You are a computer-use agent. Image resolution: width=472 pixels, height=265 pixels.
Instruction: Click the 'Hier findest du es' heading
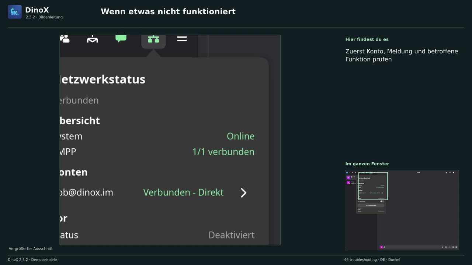[367, 39]
